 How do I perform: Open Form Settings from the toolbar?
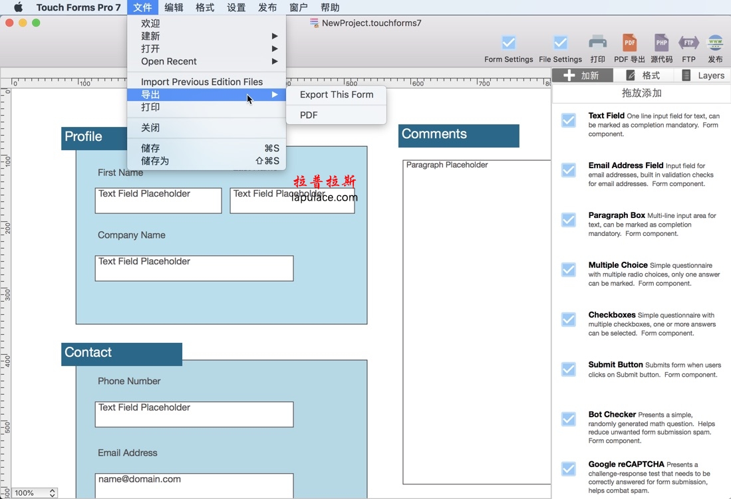508,44
